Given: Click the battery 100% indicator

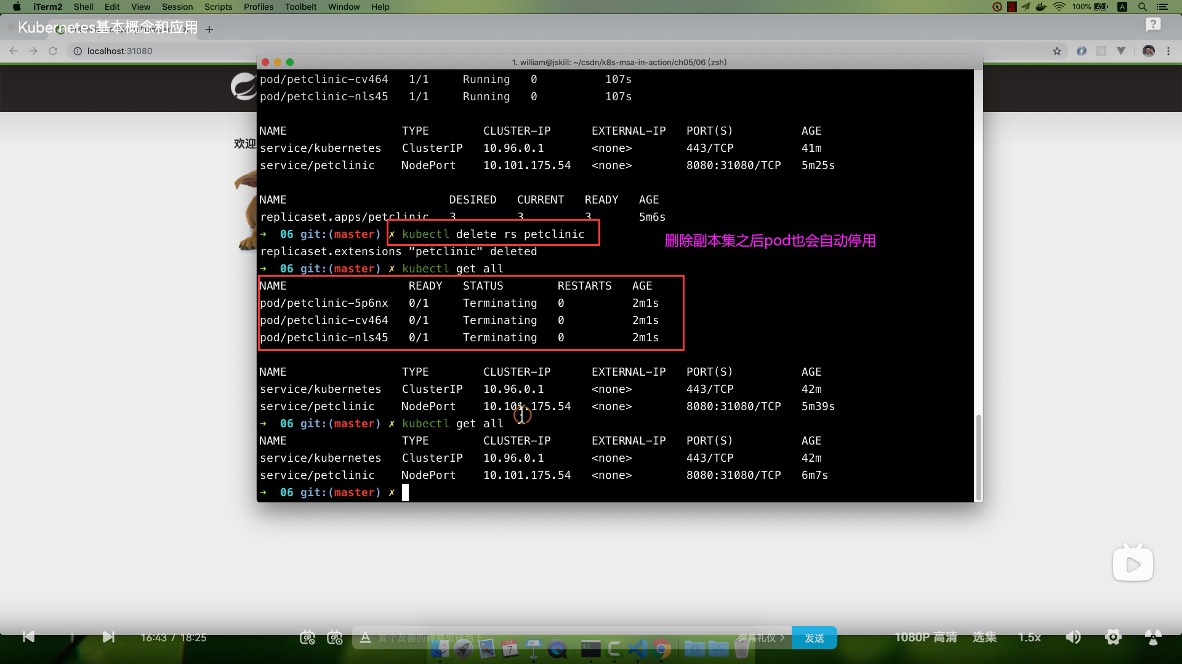Looking at the screenshot, I should coord(1090,7).
